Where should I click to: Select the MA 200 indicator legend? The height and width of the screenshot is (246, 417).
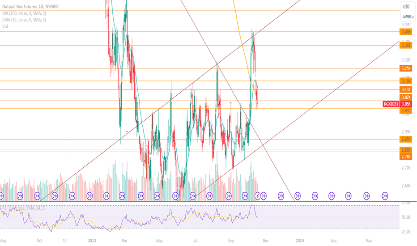24,13
